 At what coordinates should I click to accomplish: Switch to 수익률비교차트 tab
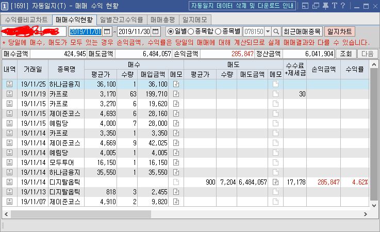[x=26, y=20]
